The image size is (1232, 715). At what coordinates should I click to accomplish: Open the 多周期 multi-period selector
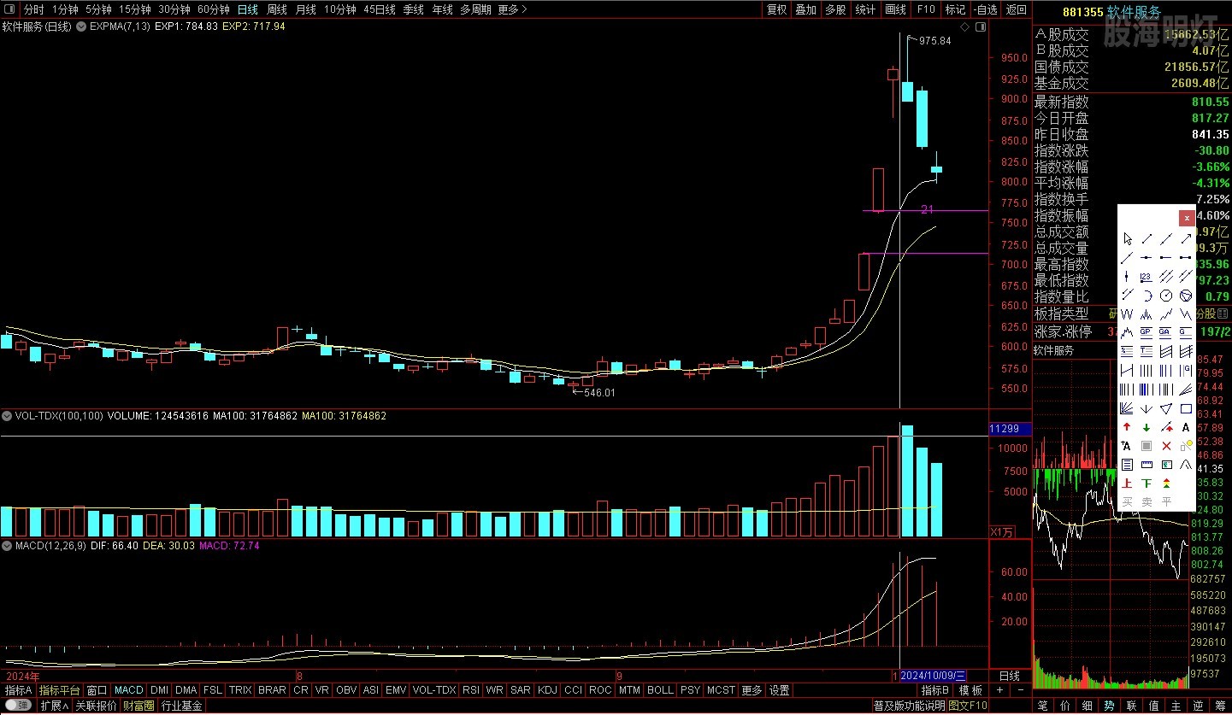click(475, 9)
